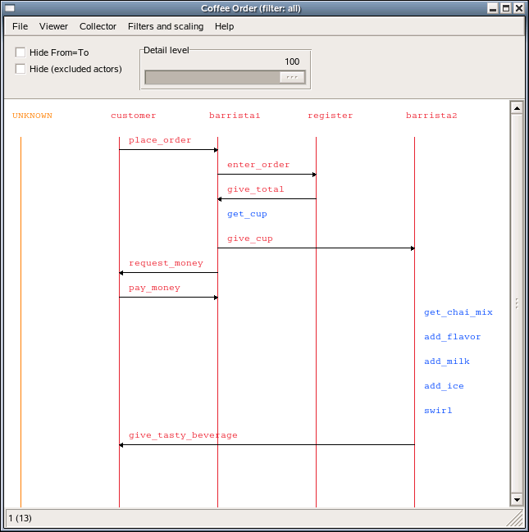Open the Collector menu

pyautogui.click(x=98, y=26)
